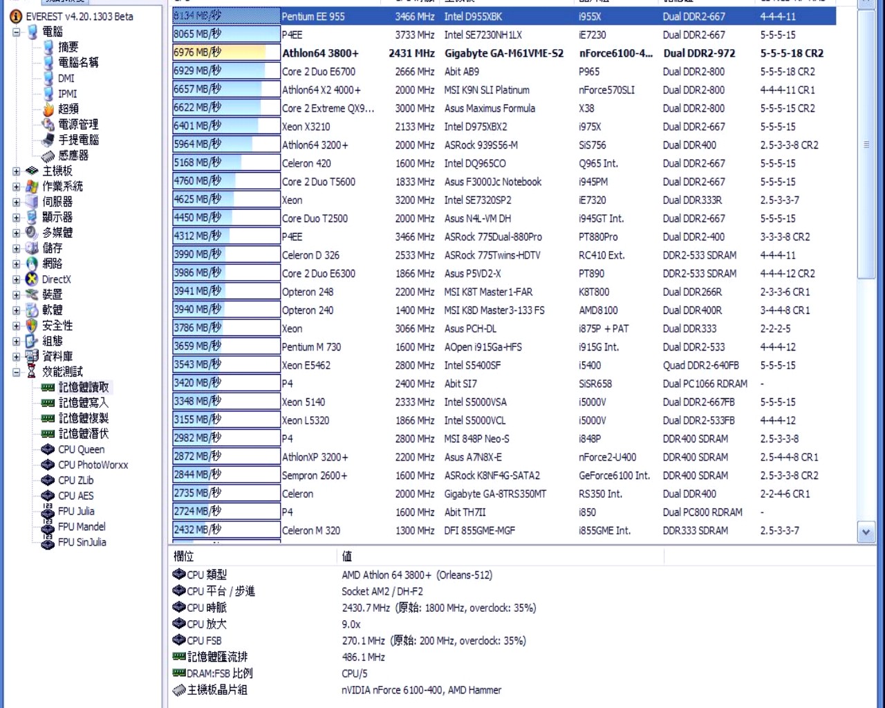The image size is (885, 708).
Task: Open the 軟體 software tree item
Action: point(53,310)
